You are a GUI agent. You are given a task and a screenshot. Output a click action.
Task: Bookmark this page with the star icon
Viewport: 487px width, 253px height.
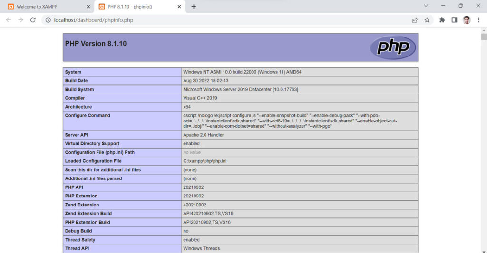pyautogui.click(x=427, y=20)
